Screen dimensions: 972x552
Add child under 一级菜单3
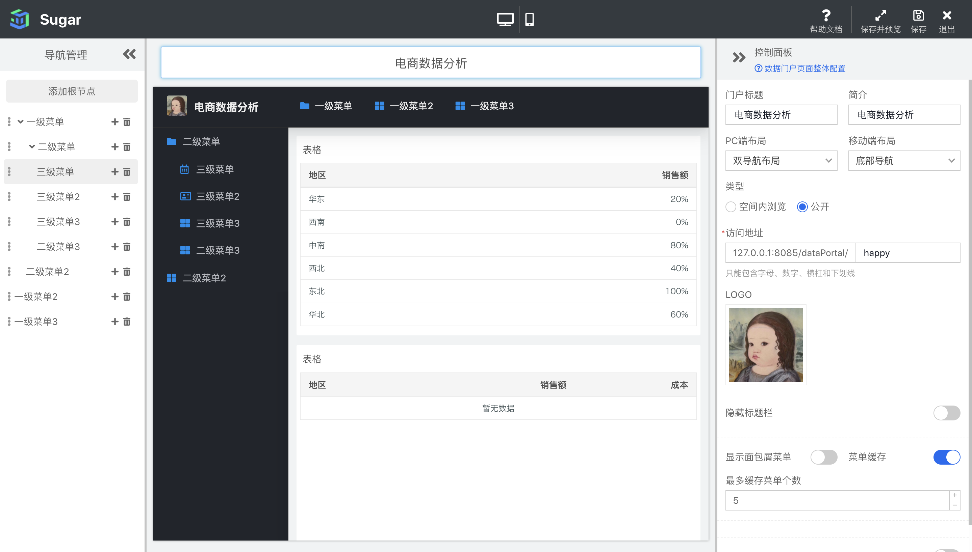pyautogui.click(x=114, y=322)
